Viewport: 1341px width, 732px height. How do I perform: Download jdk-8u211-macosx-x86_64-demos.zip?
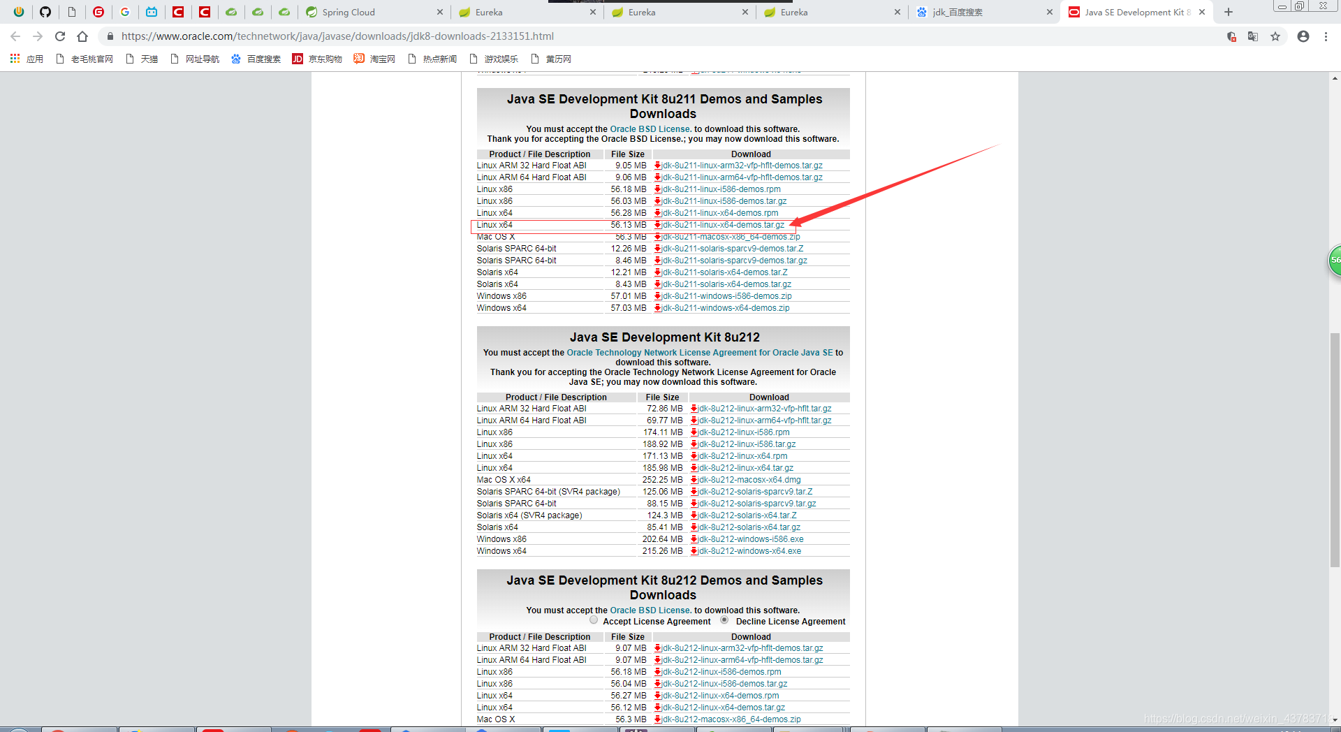pyautogui.click(x=731, y=237)
